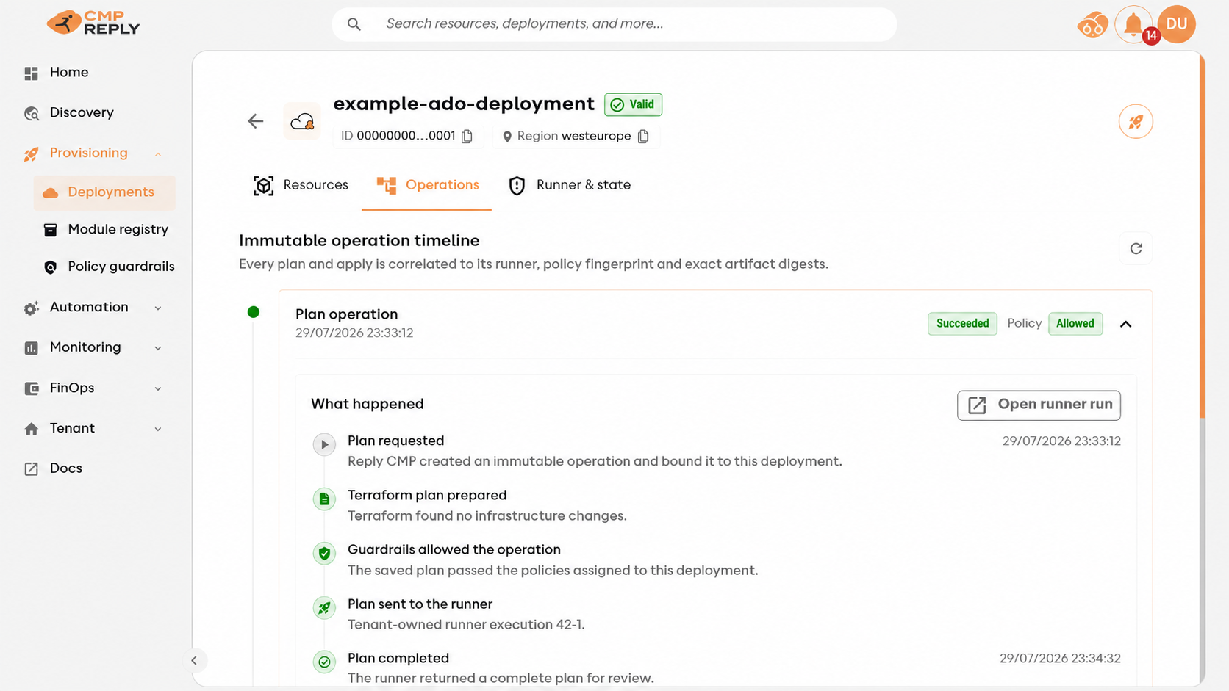Screen dimensions: 1229x691
Task: Collapse the Plan operation details
Action: [1125, 324]
